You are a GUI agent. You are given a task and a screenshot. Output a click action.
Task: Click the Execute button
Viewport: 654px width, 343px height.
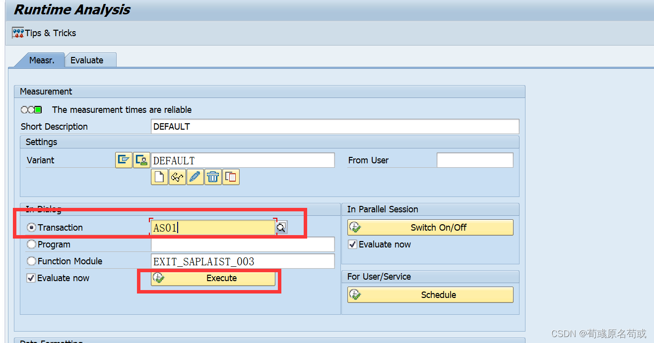[x=213, y=278]
